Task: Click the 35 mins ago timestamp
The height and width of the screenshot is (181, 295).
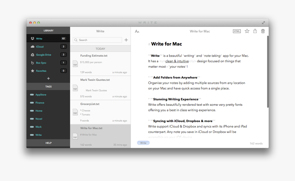Action: tap(120, 145)
